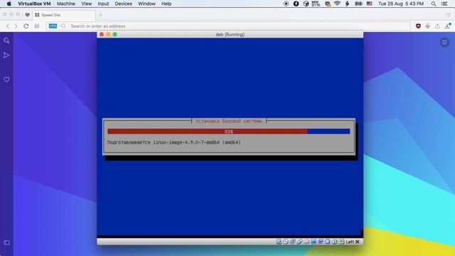Open a new tab with plus button
This screenshot has width=455, height=256.
(101, 15)
